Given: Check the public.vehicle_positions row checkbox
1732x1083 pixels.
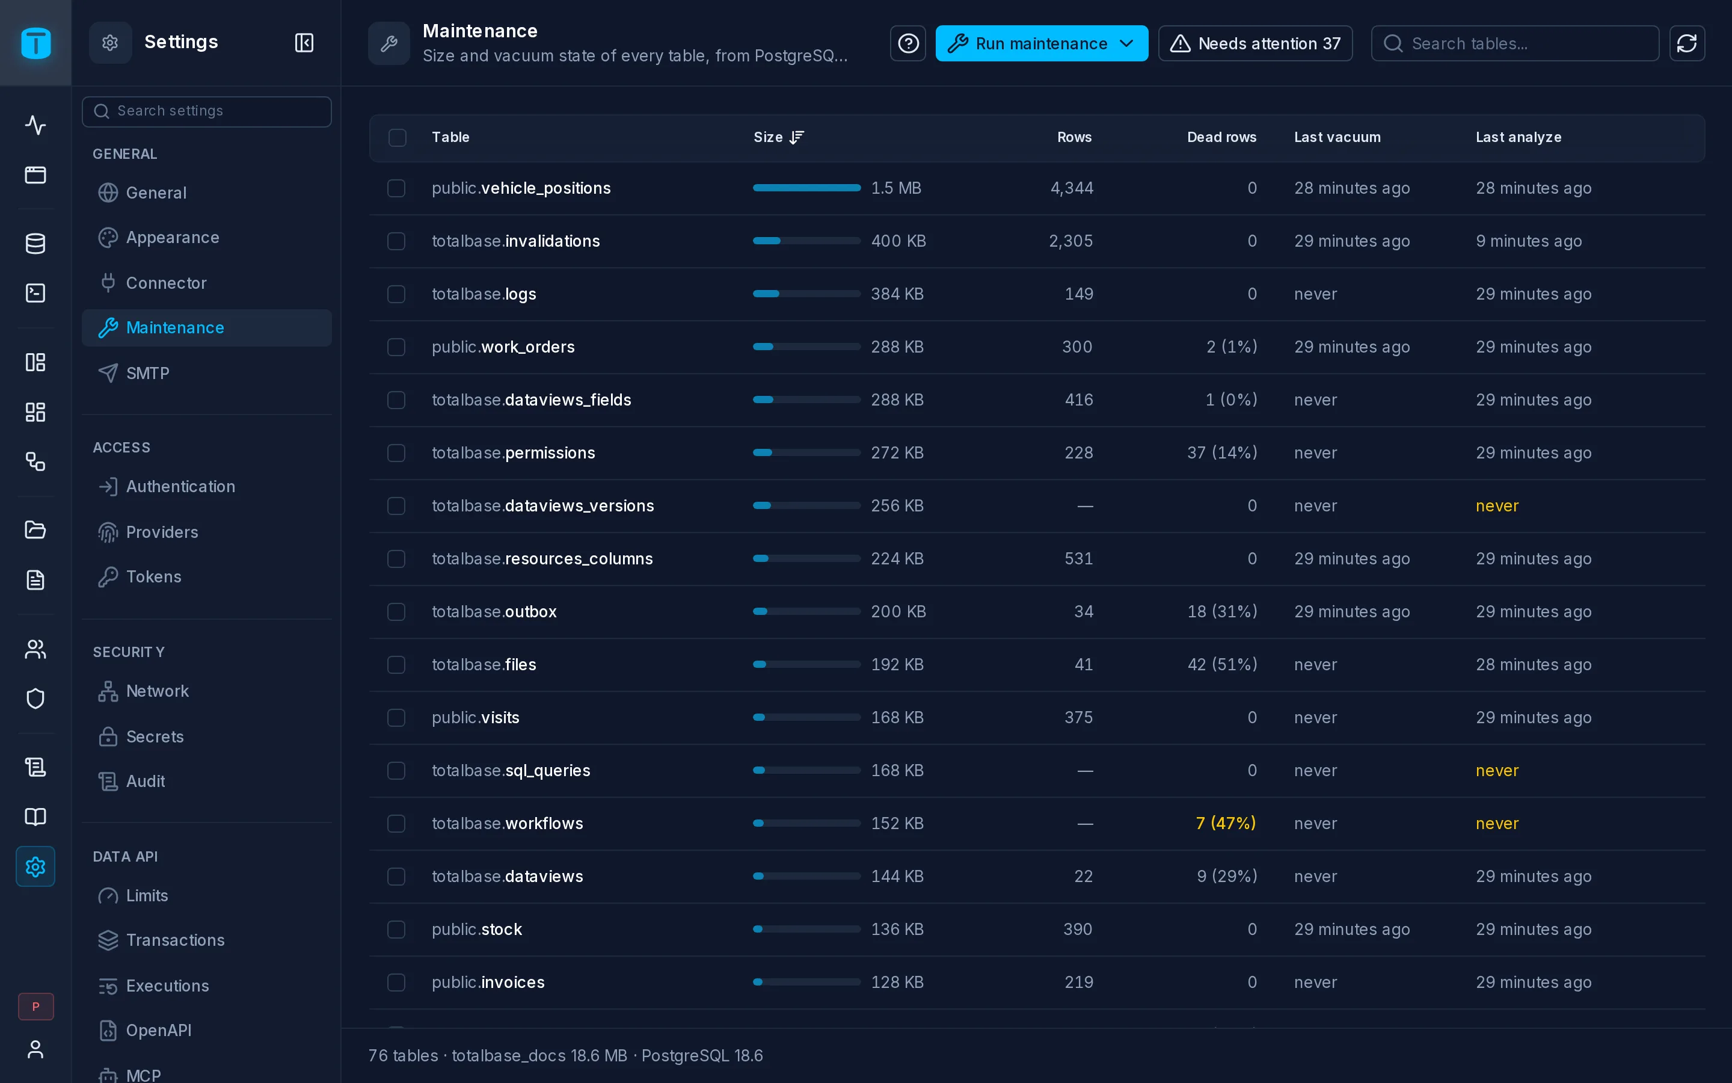Looking at the screenshot, I should coord(396,188).
